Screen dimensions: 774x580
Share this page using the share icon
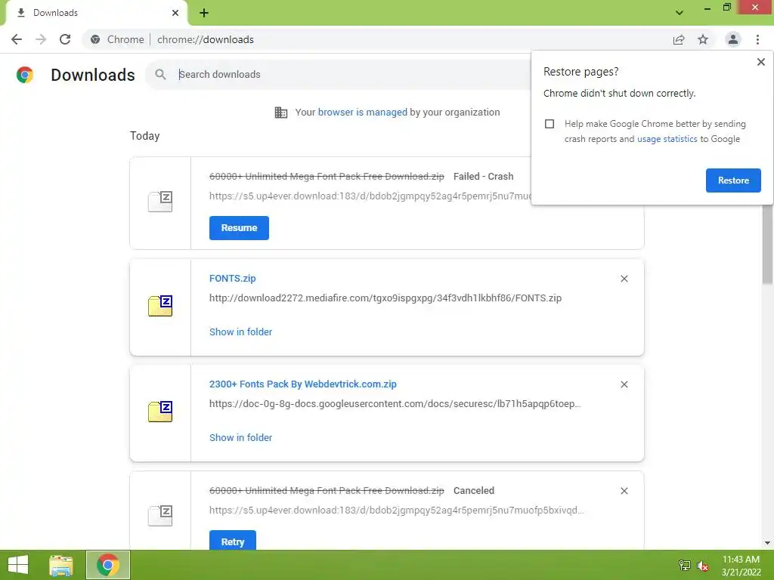pyautogui.click(x=679, y=39)
